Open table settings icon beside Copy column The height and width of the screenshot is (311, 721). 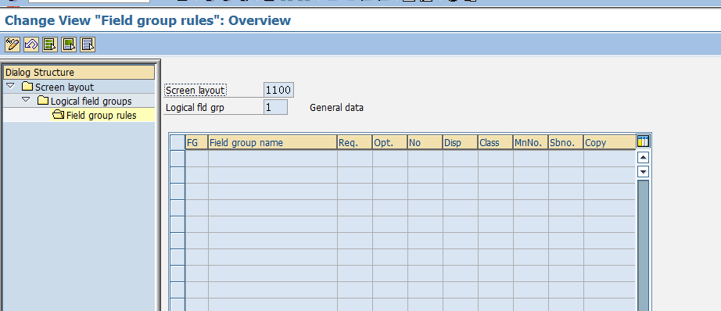click(x=643, y=141)
